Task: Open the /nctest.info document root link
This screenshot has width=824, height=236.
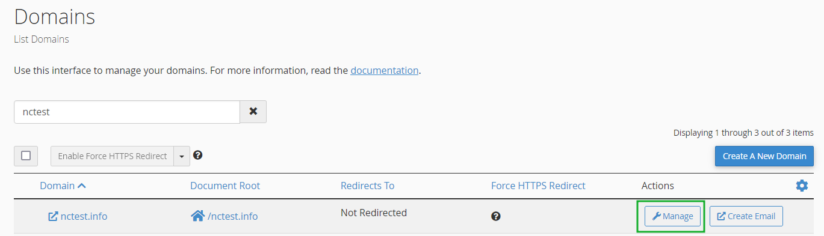Action: coord(233,216)
